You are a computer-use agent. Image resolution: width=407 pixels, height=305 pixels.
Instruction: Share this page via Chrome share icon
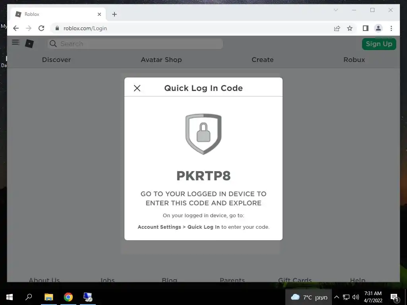(x=337, y=28)
